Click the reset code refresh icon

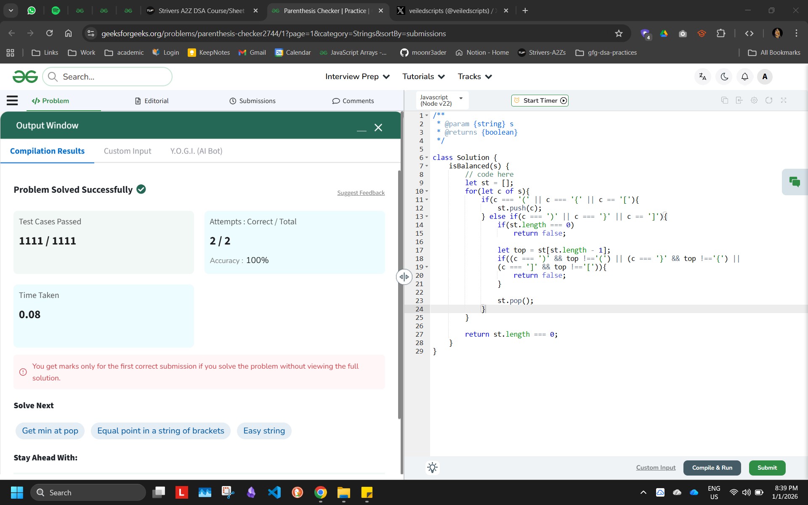[x=769, y=100]
